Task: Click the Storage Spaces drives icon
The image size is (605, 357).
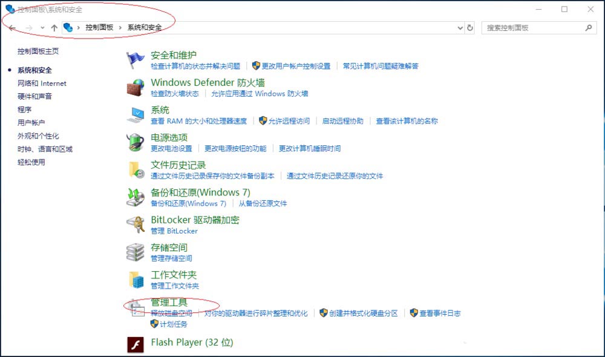Action: click(x=135, y=252)
